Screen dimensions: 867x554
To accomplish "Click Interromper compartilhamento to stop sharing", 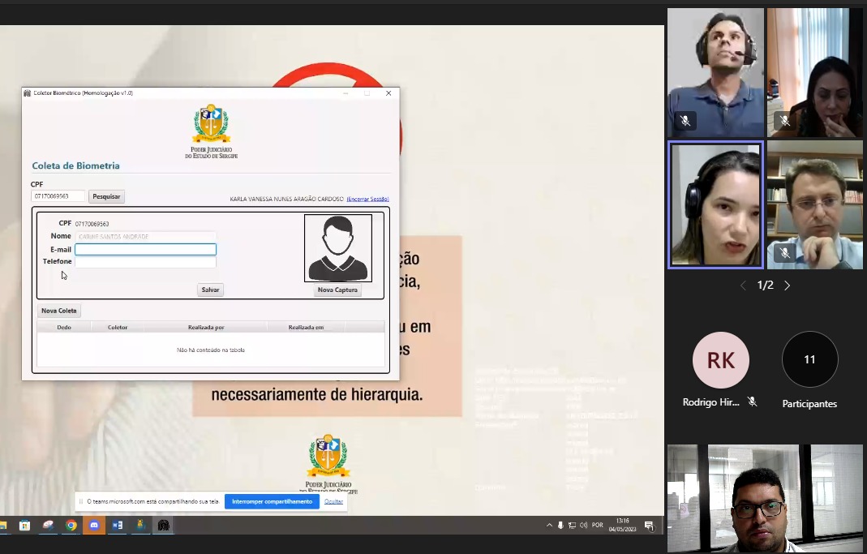I will (x=272, y=501).
